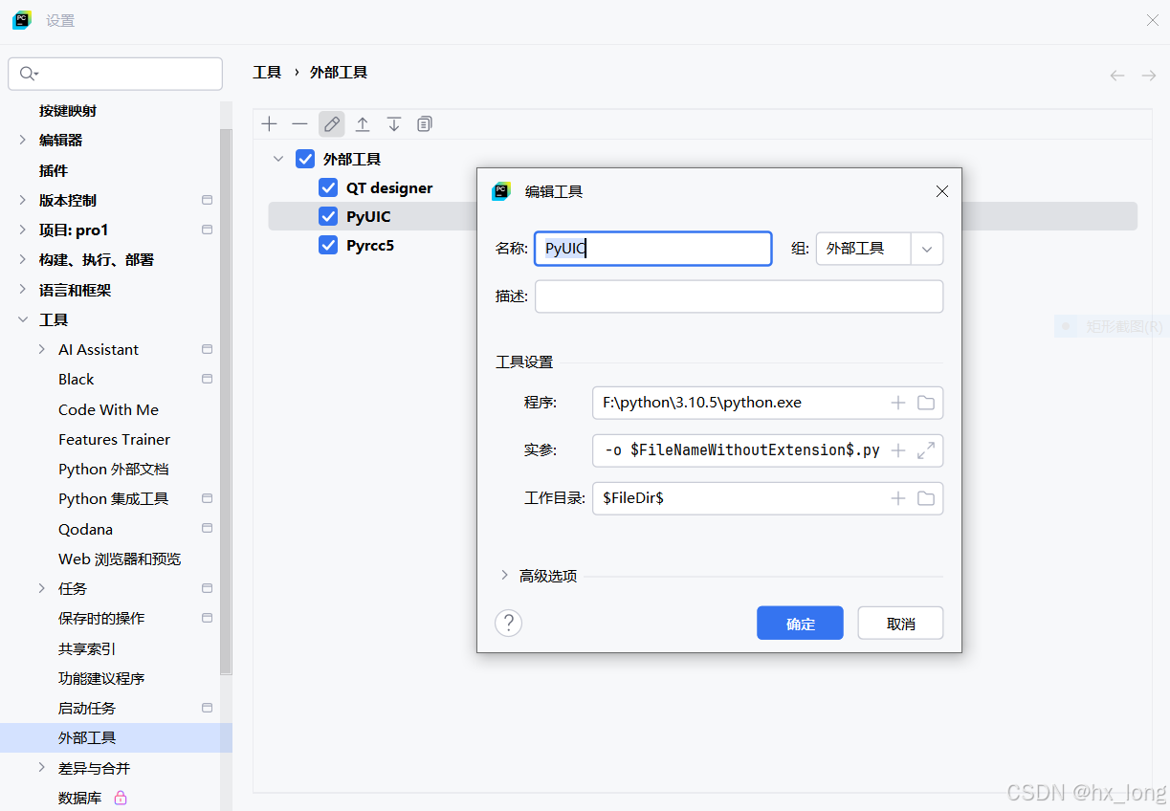Select 外部工具 in settings sidebar
Viewport: 1170px width, 811px height.
pos(116,737)
